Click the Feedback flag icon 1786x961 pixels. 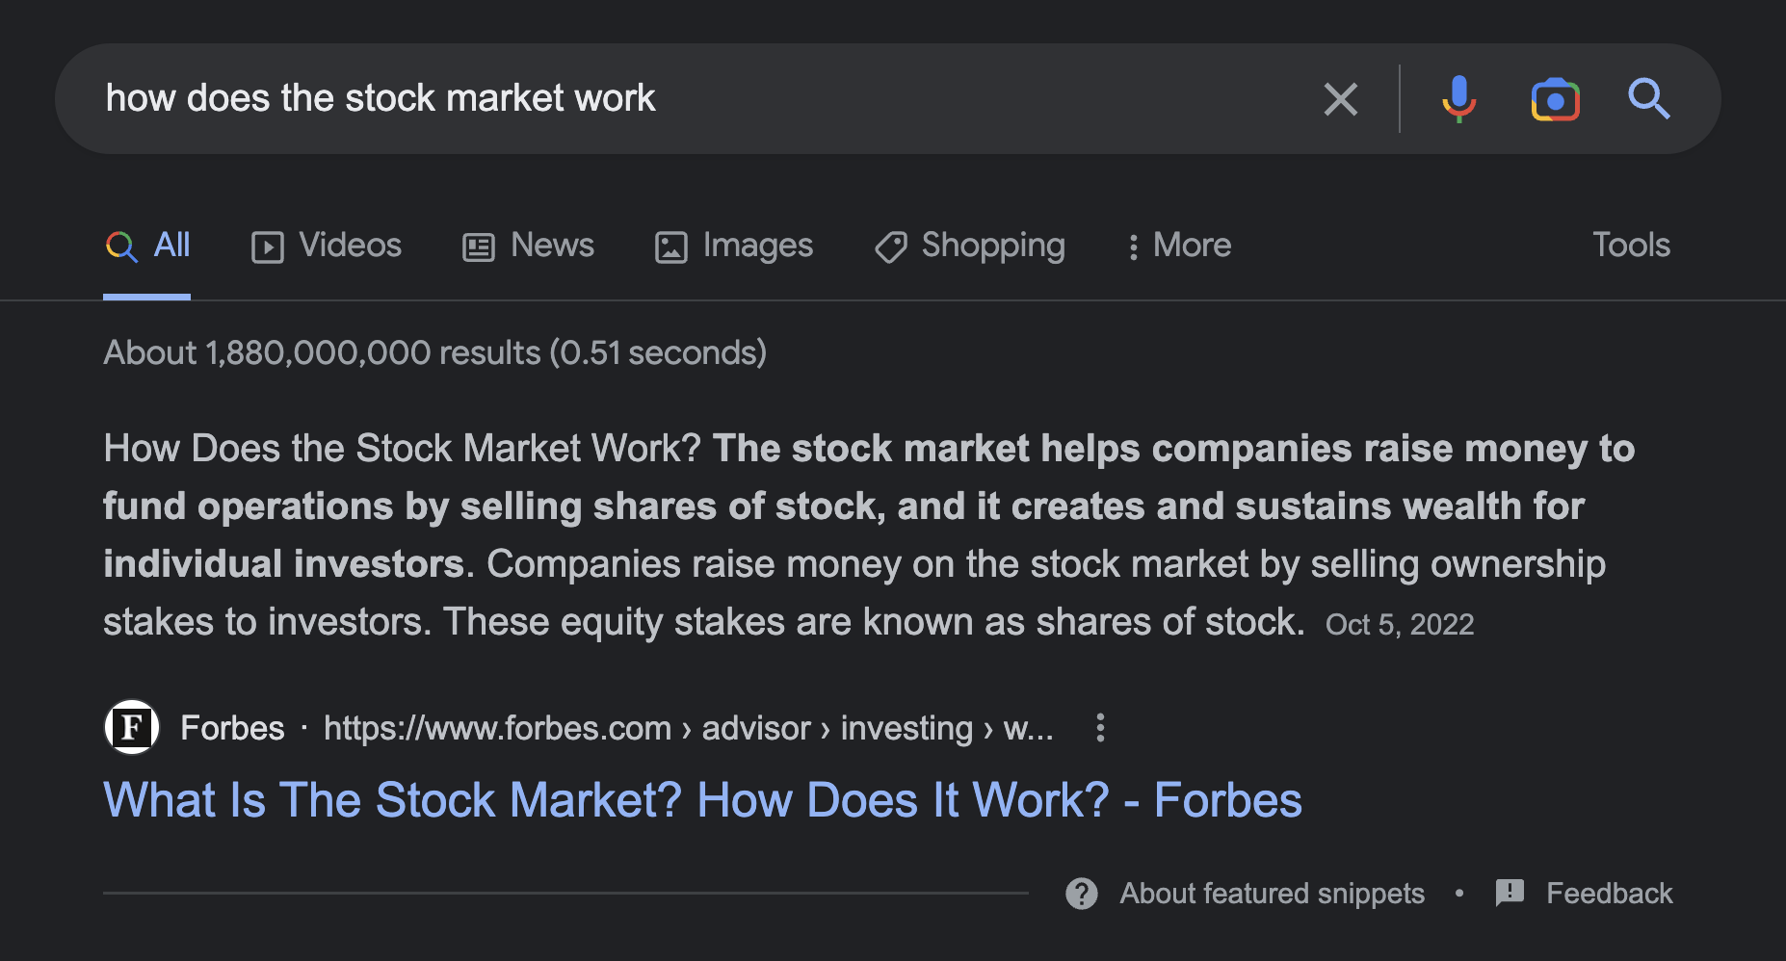[1510, 894]
